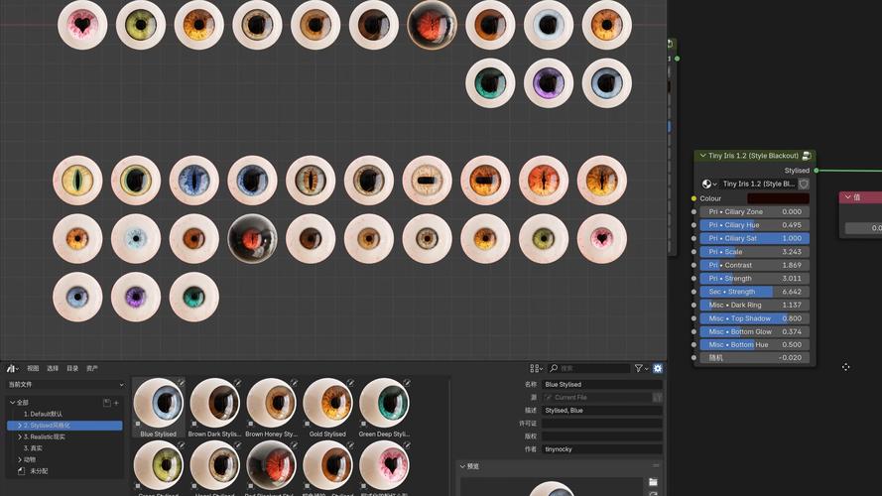Click the Stylised output socket

pyautogui.click(x=817, y=171)
